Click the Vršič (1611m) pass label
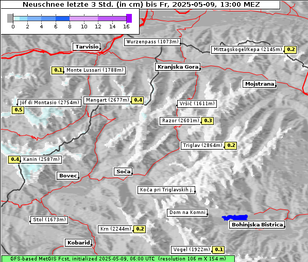 coord(197,104)
